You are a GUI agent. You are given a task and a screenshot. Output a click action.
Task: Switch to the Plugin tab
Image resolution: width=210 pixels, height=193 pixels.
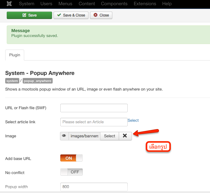15,55
